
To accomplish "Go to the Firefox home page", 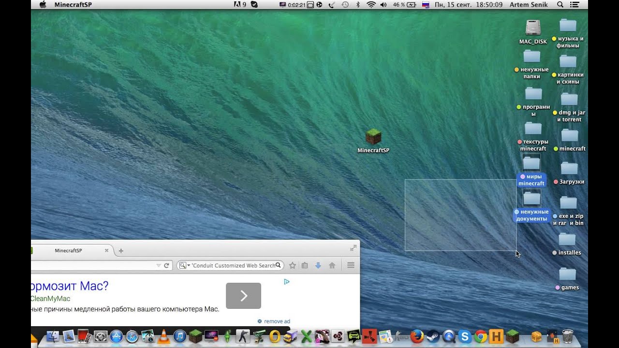I will pos(332,265).
